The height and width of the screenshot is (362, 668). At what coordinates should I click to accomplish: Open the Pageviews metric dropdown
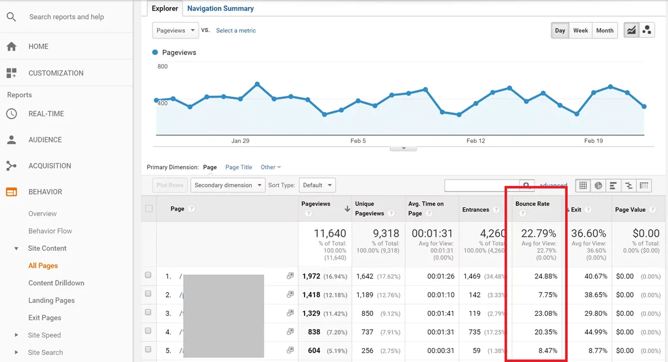tap(175, 31)
